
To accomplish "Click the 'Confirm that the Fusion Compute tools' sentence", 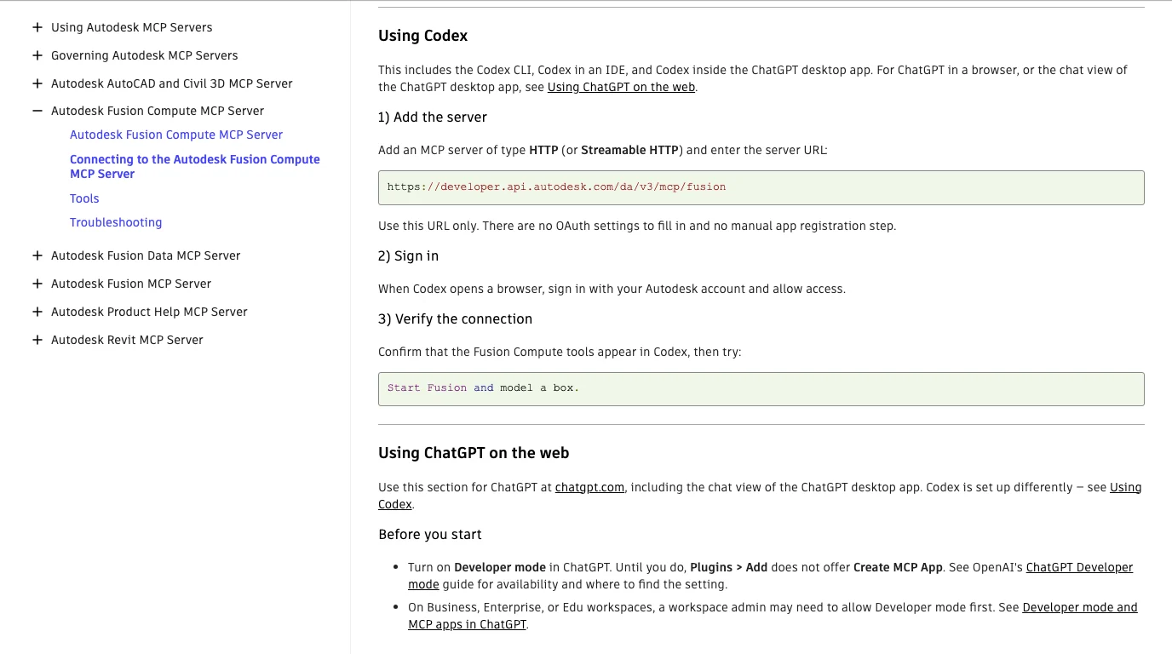I will tap(560, 352).
